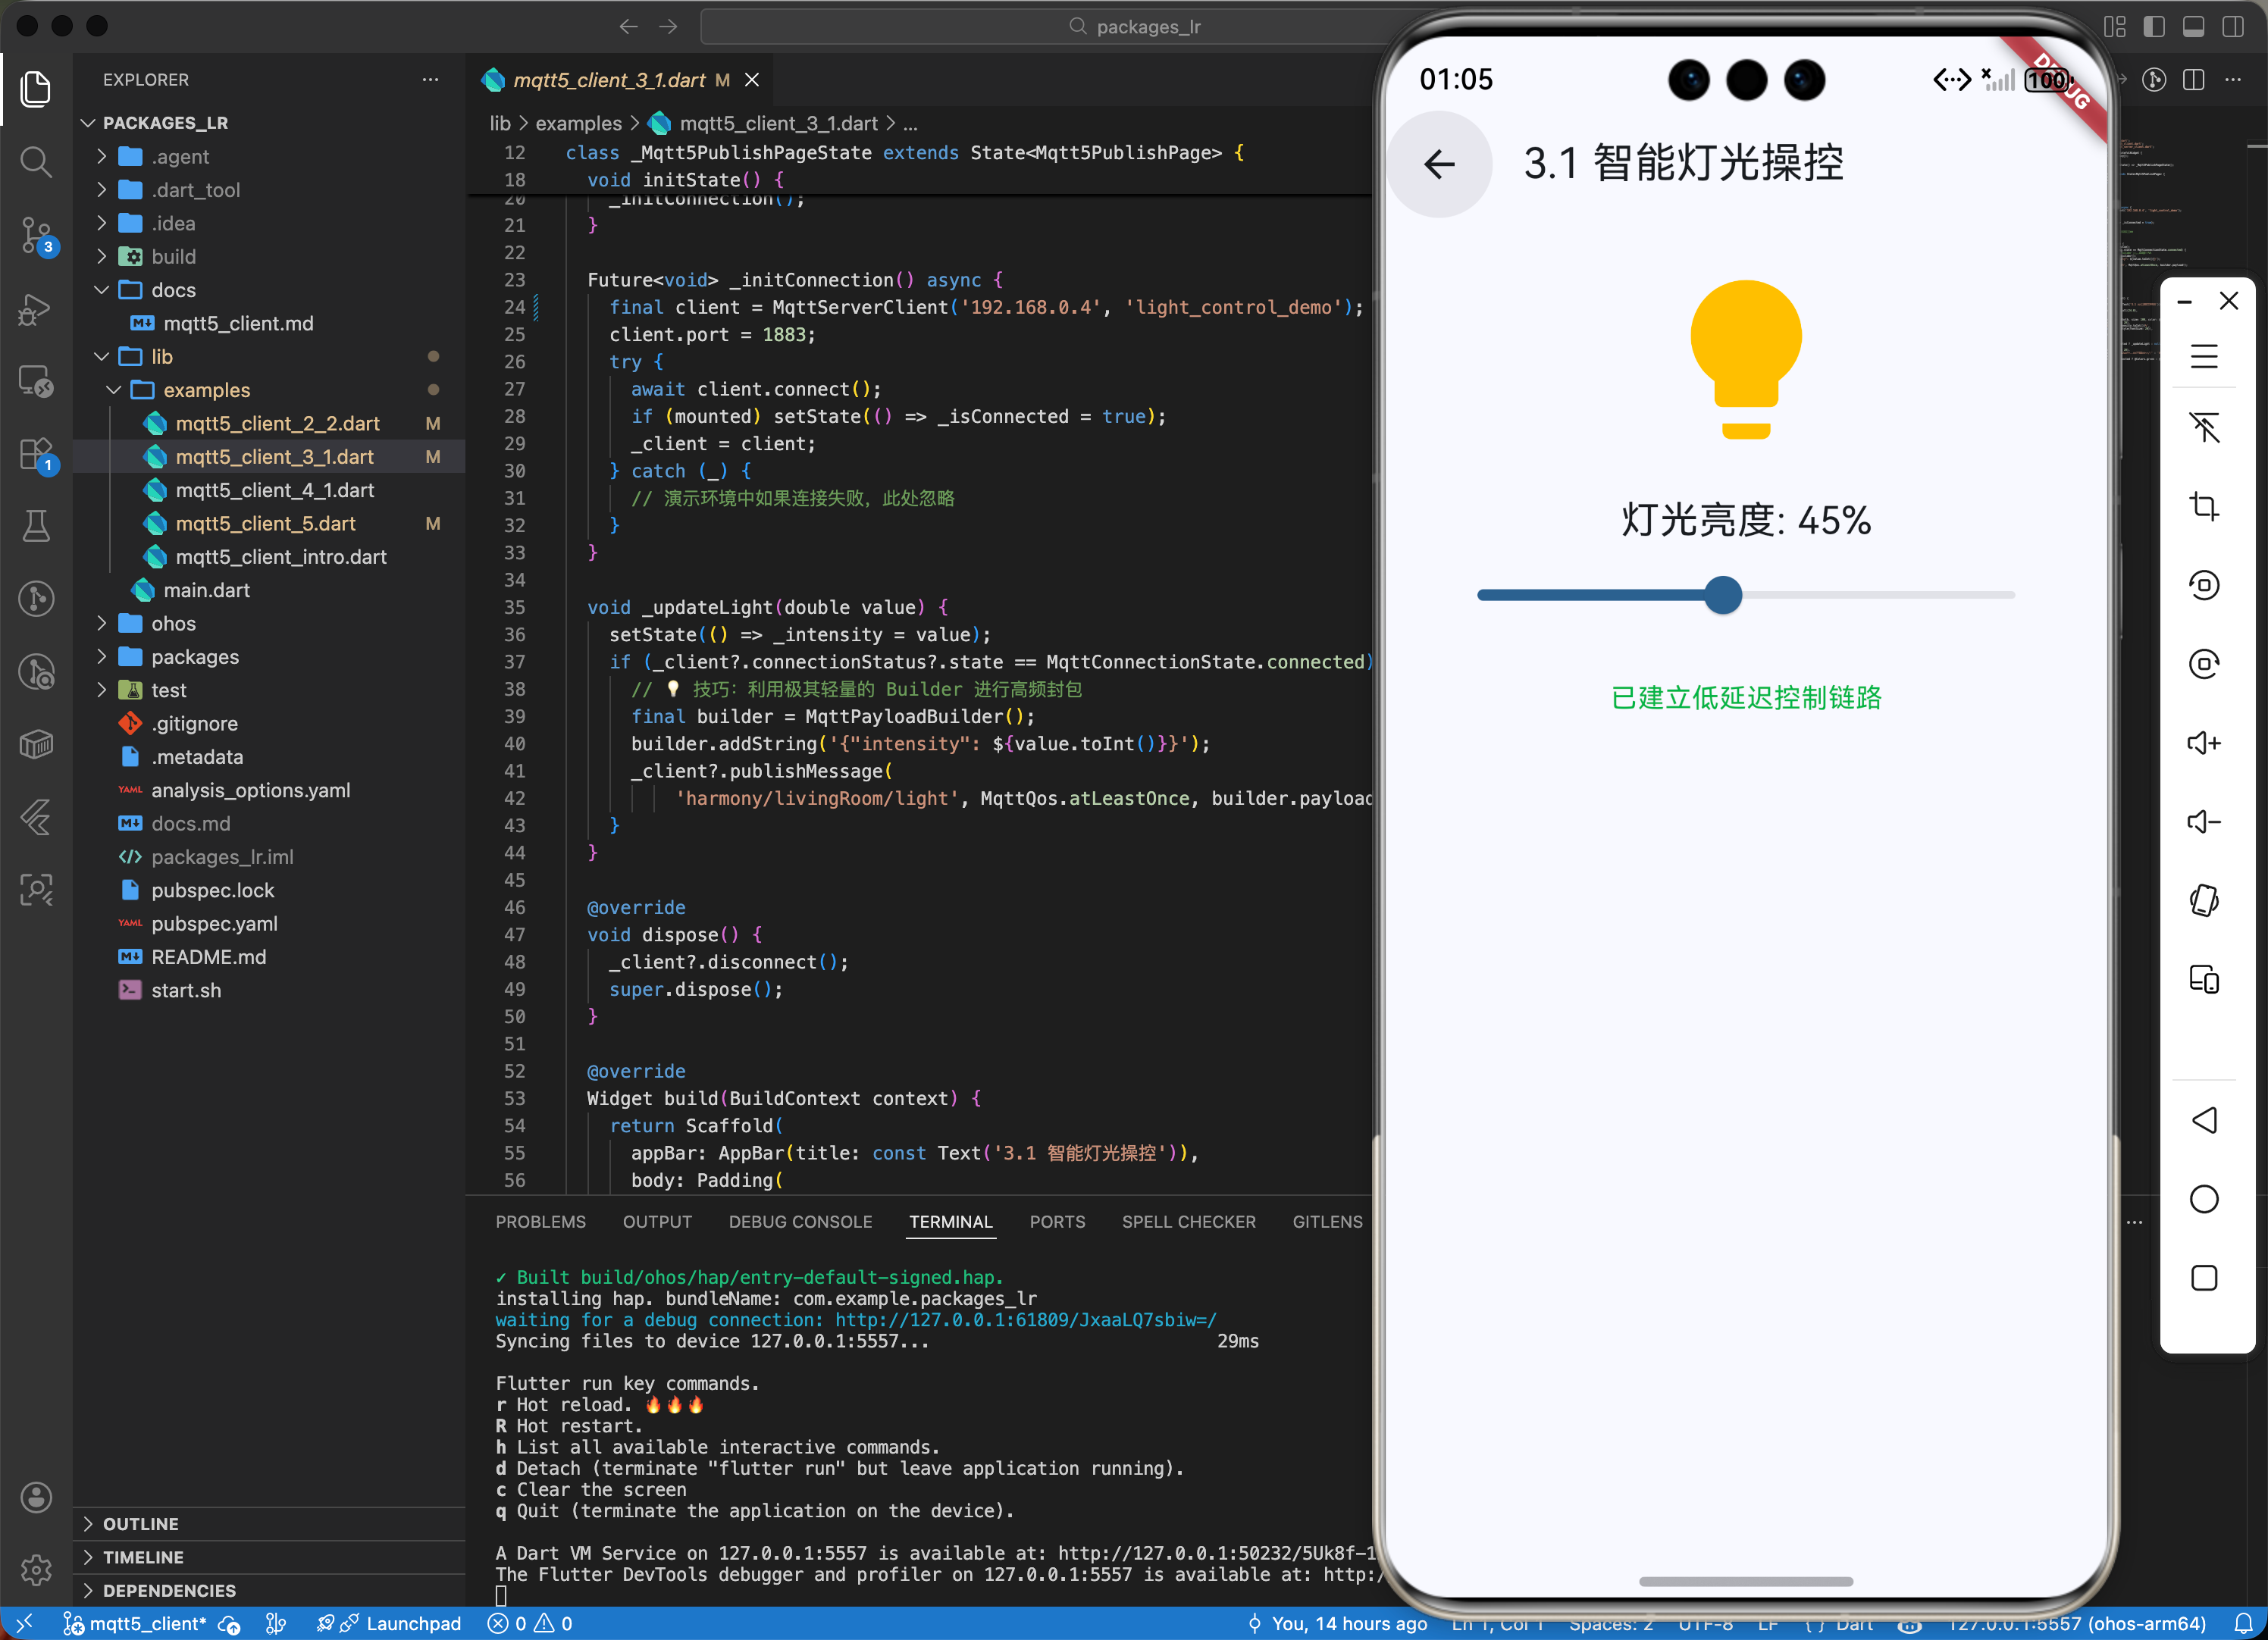Open mqtt5_client_4_1.dart file

[x=274, y=490]
